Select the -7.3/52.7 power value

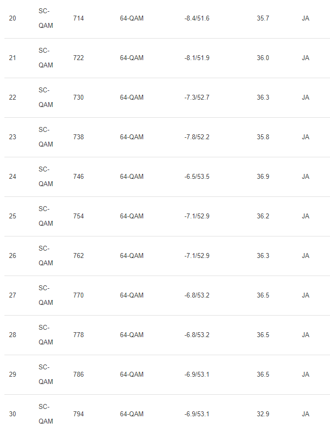197,97
